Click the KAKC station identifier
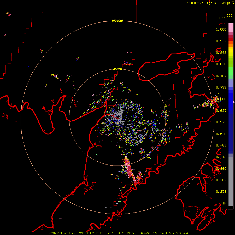Image resolution: width=235 pixels, height=235 pixels. (x=146, y=233)
